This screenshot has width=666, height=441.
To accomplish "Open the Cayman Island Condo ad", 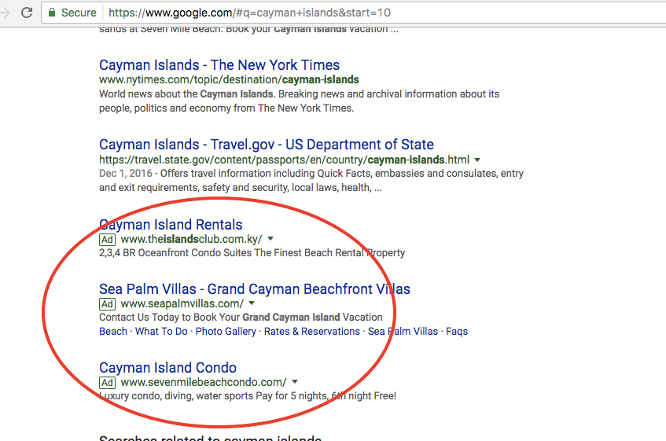I will (x=167, y=367).
